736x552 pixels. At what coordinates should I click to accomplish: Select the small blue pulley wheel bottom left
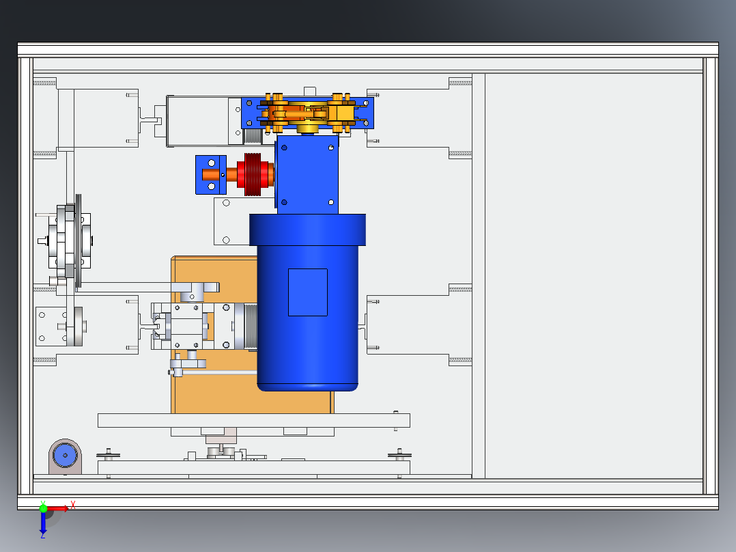click(x=65, y=454)
